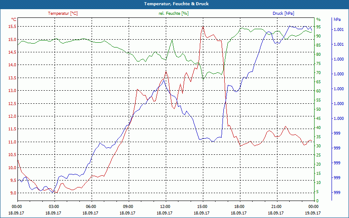Image resolution: width=349 pixels, height=218 pixels.
Task: Click the "21:00" time axis label
Action: point(277,206)
